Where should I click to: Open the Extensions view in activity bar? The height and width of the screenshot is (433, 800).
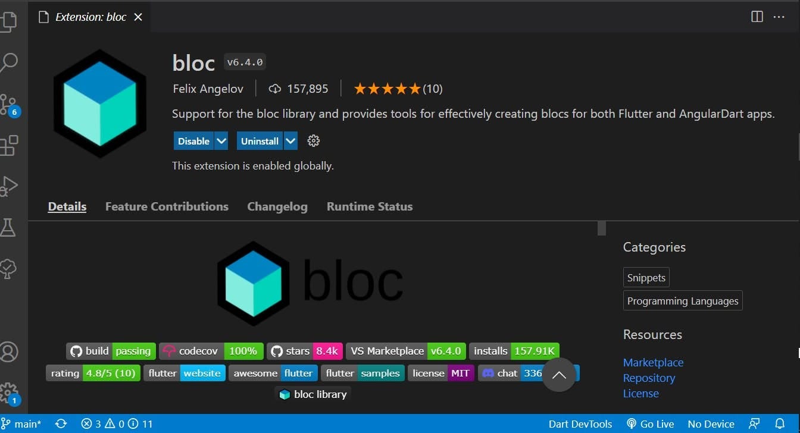[x=8, y=145]
